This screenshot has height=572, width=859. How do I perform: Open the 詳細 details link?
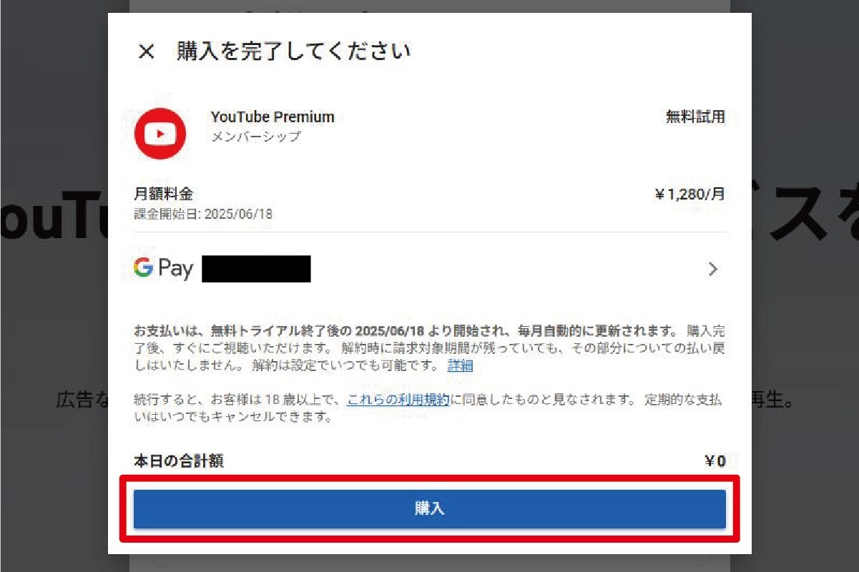click(460, 365)
